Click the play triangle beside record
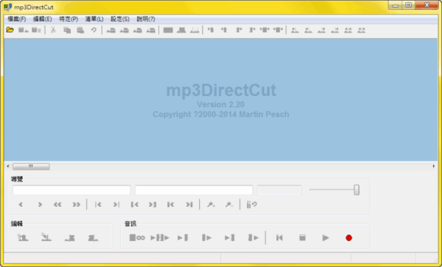Screen dimensions: 442x267 (x=326, y=238)
